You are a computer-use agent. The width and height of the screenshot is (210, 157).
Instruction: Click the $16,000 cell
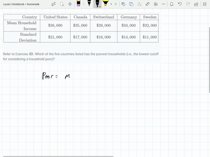pyautogui.click(x=104, y=37)
